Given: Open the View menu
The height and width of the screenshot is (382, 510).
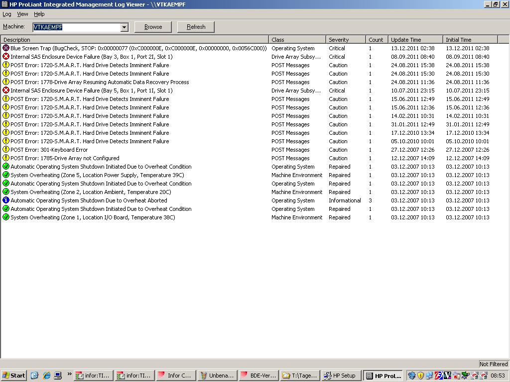Looking at the screenshot, I should pyautogui.click(x=22, y=14).
